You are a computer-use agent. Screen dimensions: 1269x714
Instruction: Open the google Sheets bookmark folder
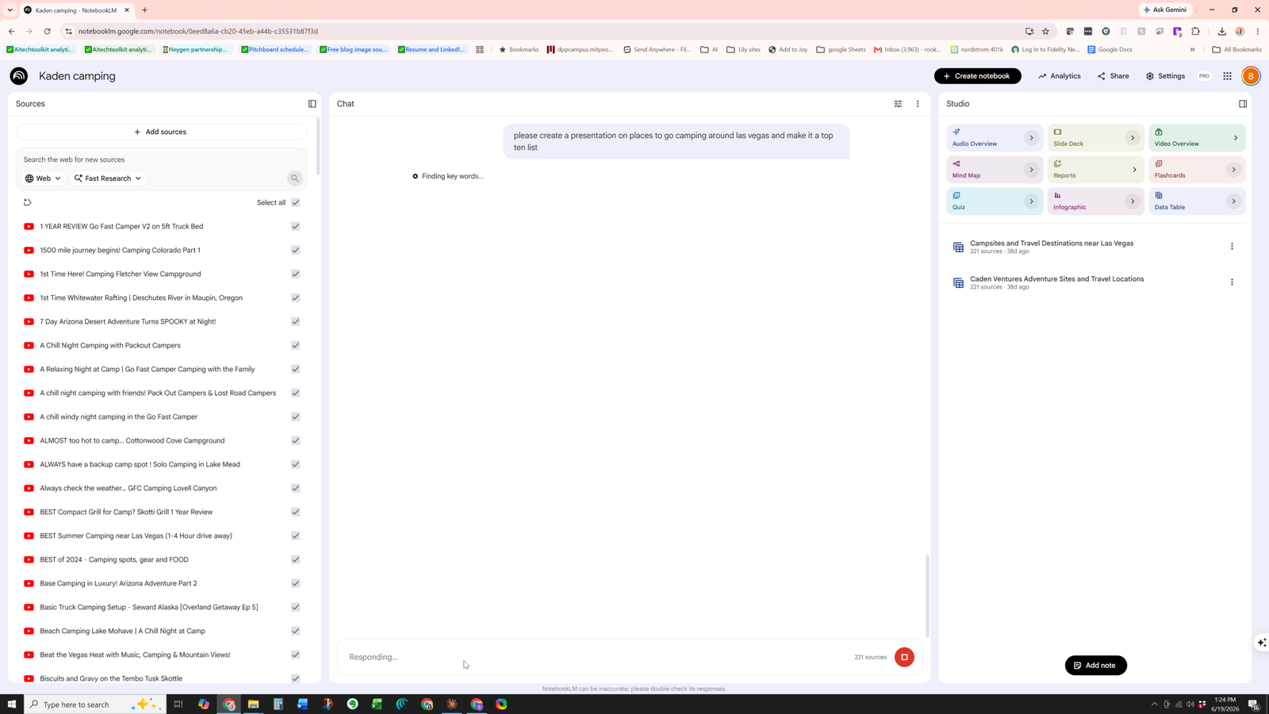841,49
